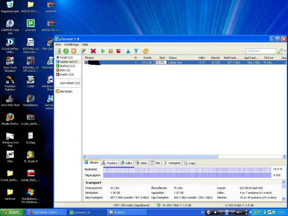The width and height of the screenshot is (288, 216).
Task: Open the search engine dropdown magnifier
Action: click(x=281, y=51)
